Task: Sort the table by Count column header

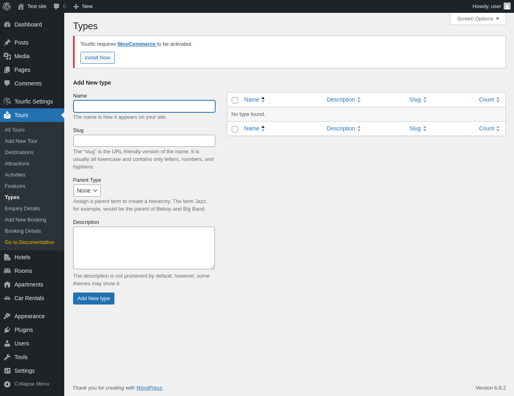Action: [486, 100]
